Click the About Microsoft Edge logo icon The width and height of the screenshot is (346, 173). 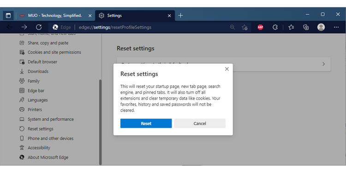point(22,157)
